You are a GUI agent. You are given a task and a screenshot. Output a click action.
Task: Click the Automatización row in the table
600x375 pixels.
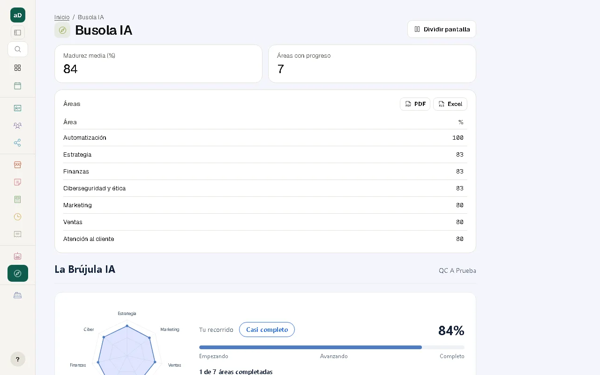[265, 138]
